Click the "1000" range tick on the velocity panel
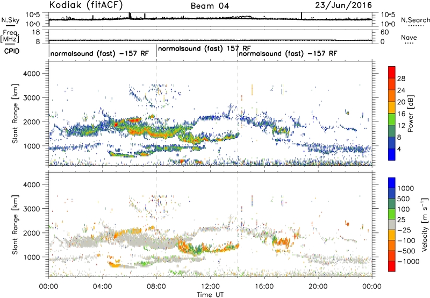Screen dimensions: 430x298 click(31, 257)
